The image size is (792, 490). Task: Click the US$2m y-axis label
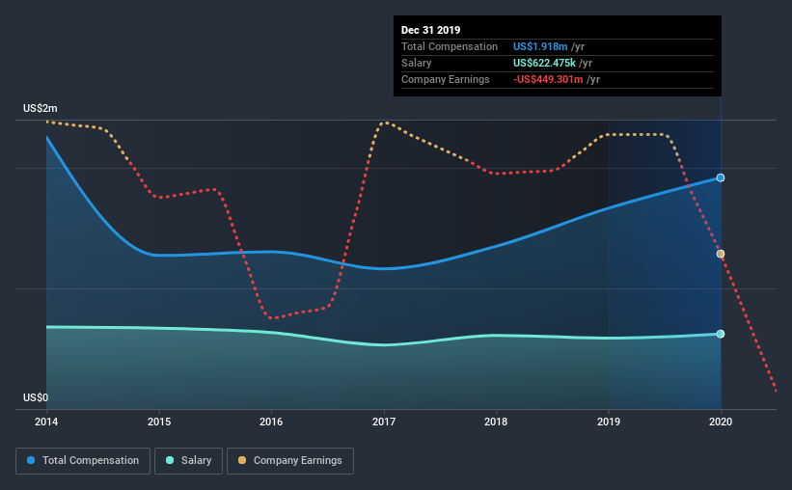click(x=40, y=108)
